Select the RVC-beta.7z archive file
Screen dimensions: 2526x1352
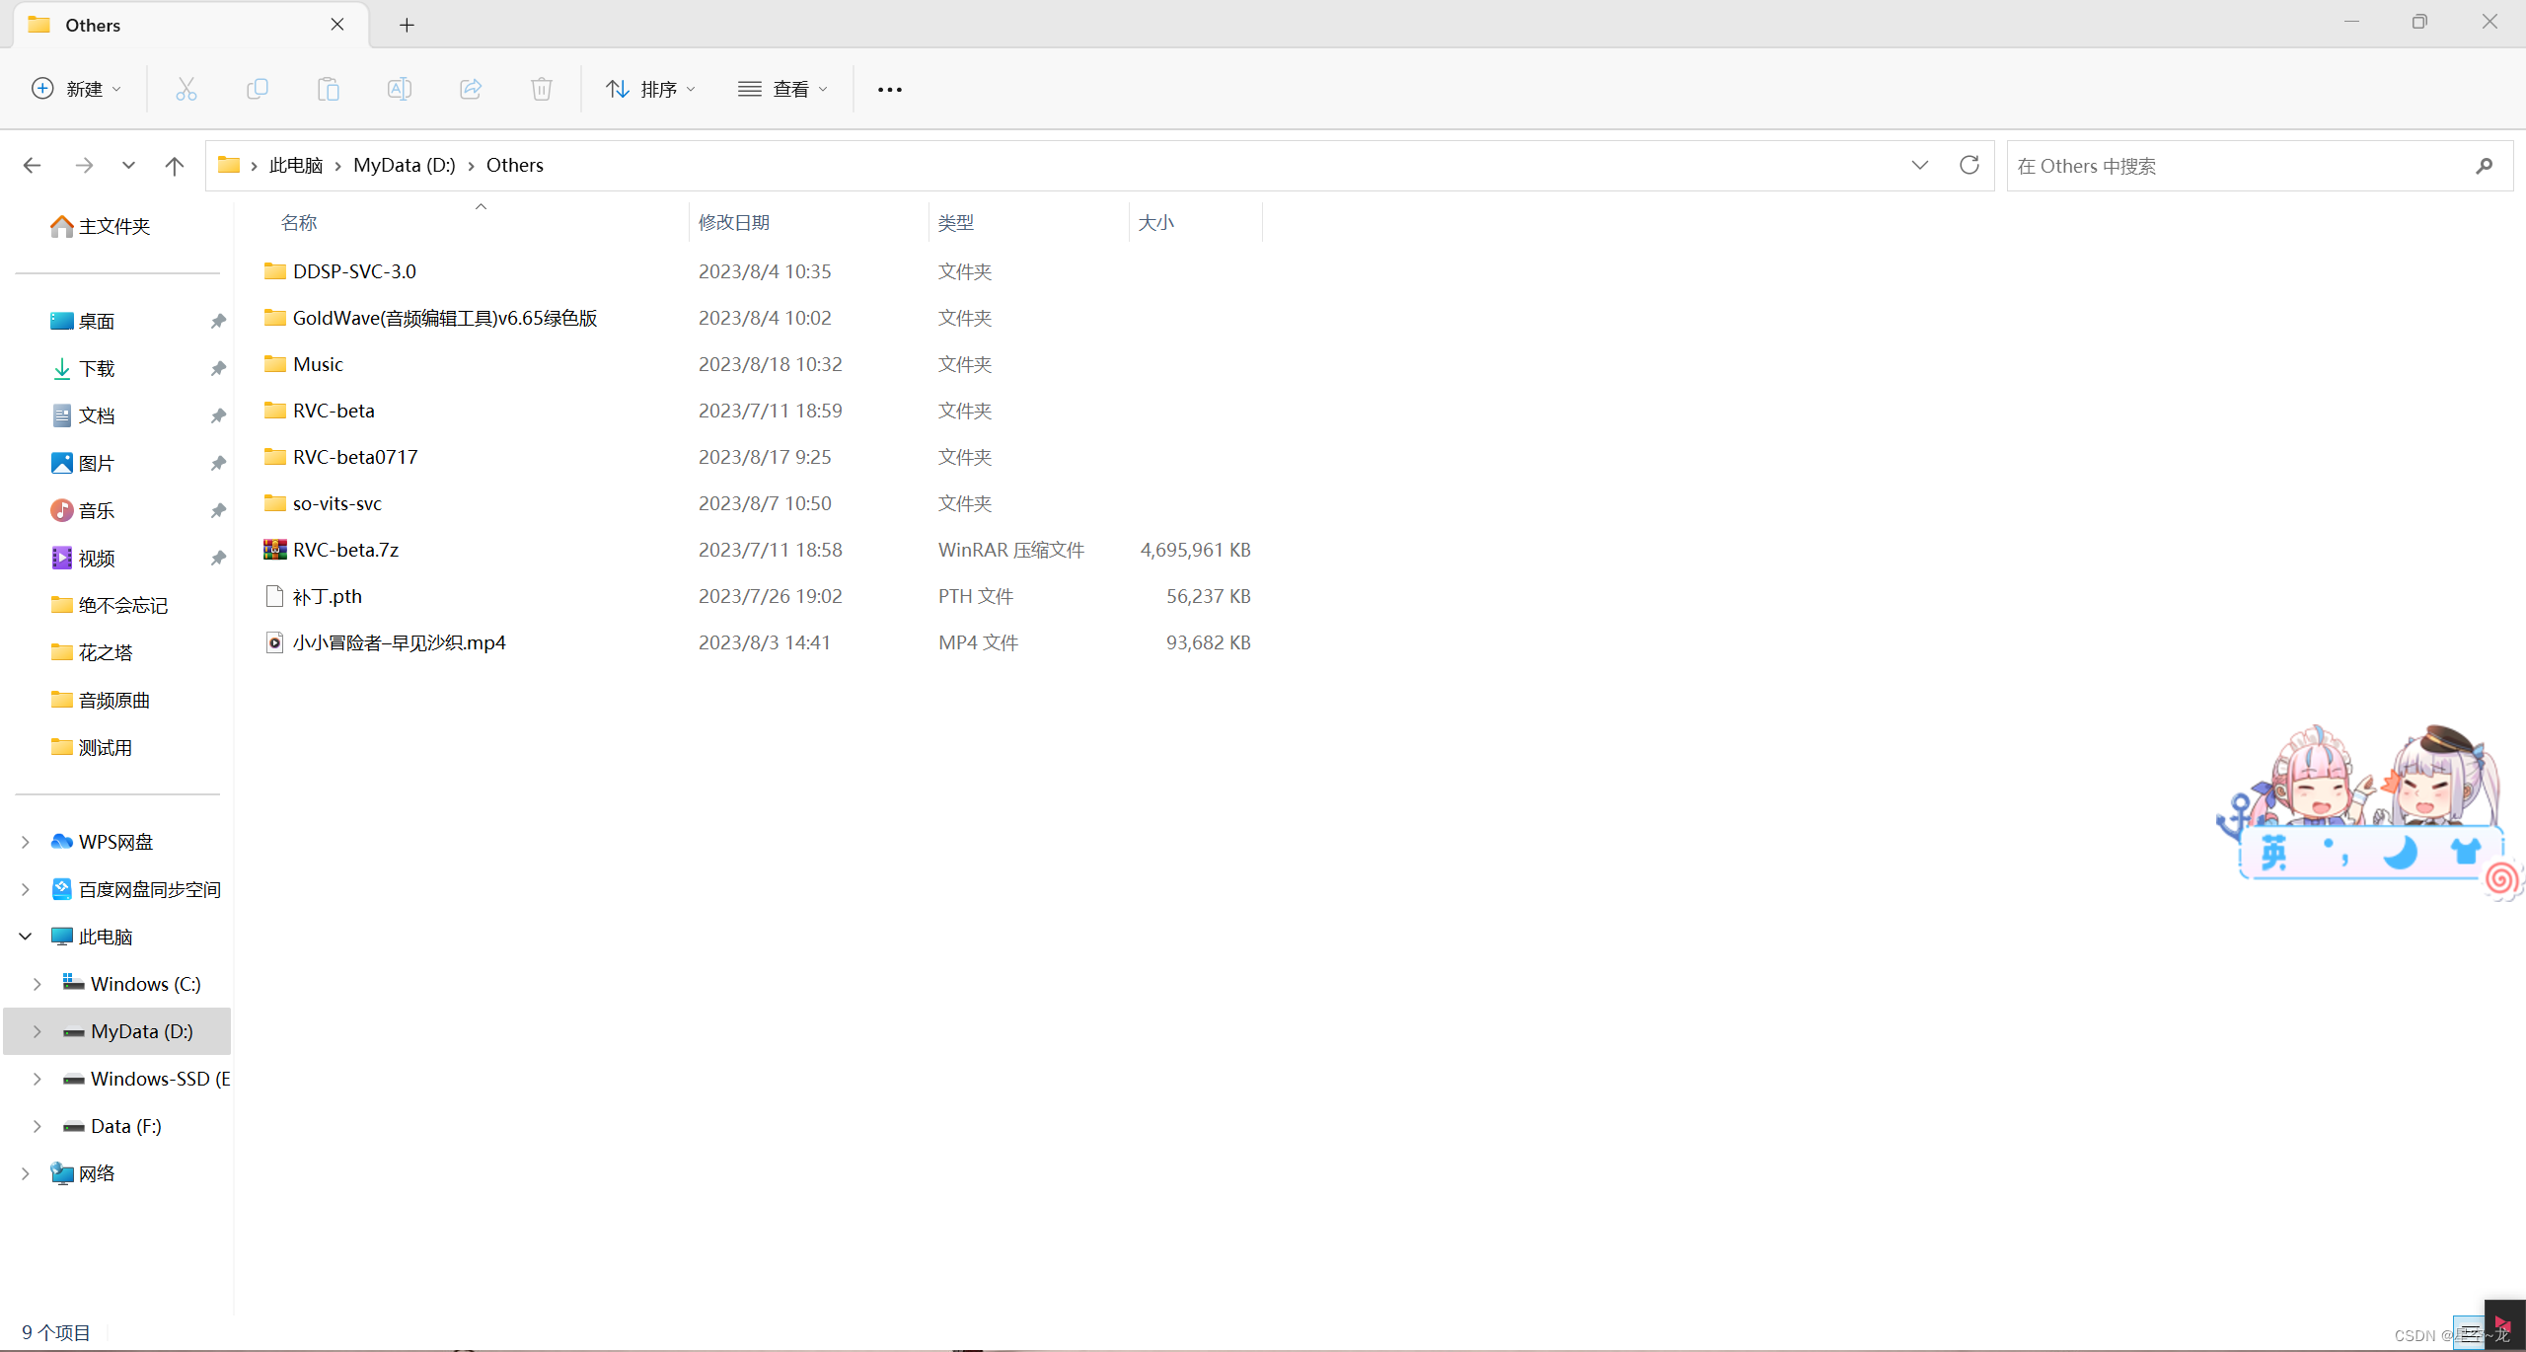coord(345,550)
